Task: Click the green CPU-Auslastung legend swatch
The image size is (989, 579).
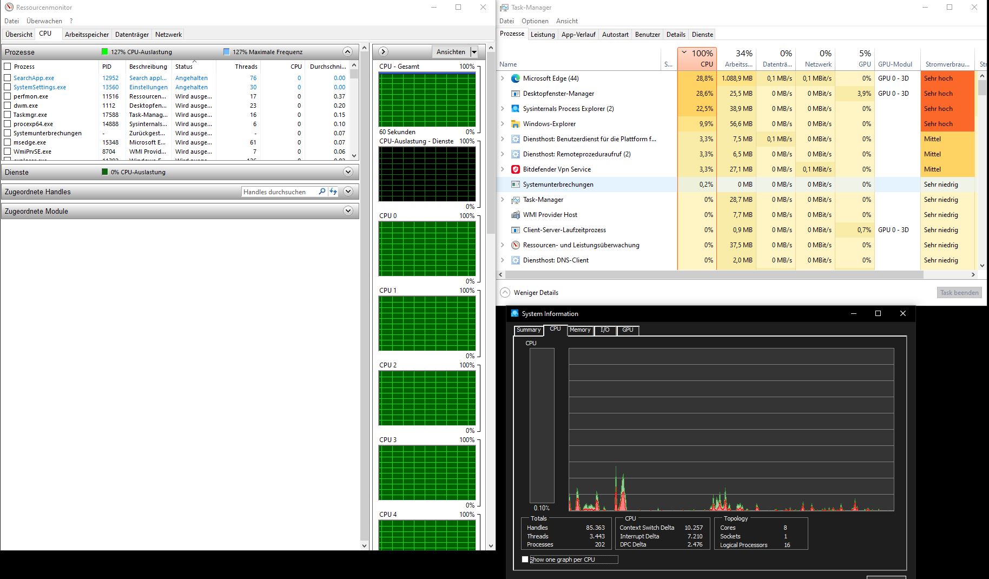Action: [x=105, y=52]
